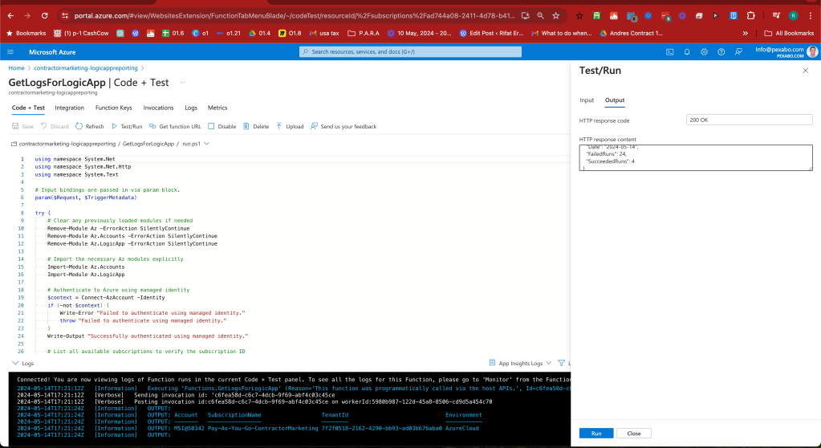The width and height of the screenshot is (821, 448).
Task: Open the browser zoom magnifier icon
Action: (540, 16)
